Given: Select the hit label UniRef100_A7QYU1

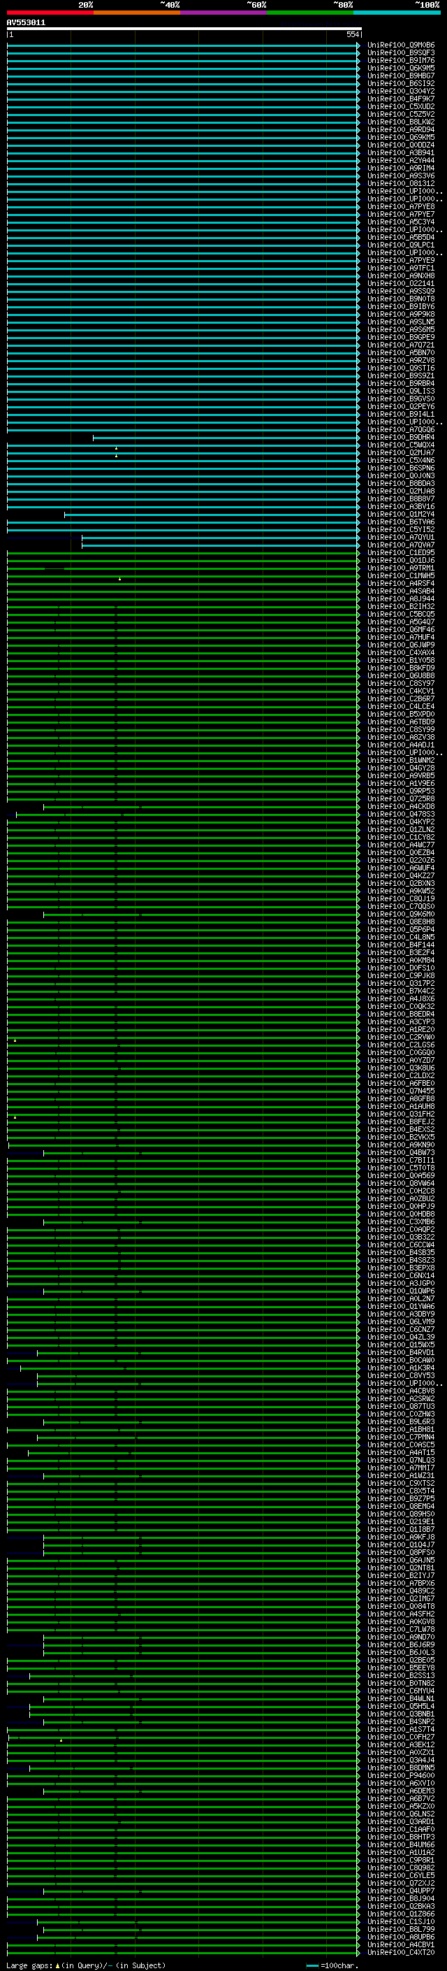Looking at the screenshot, I should (x=401, y=537).
